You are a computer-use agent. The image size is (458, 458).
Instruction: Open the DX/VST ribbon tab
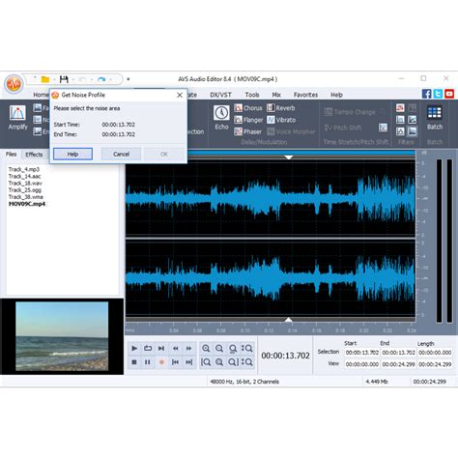220,95
